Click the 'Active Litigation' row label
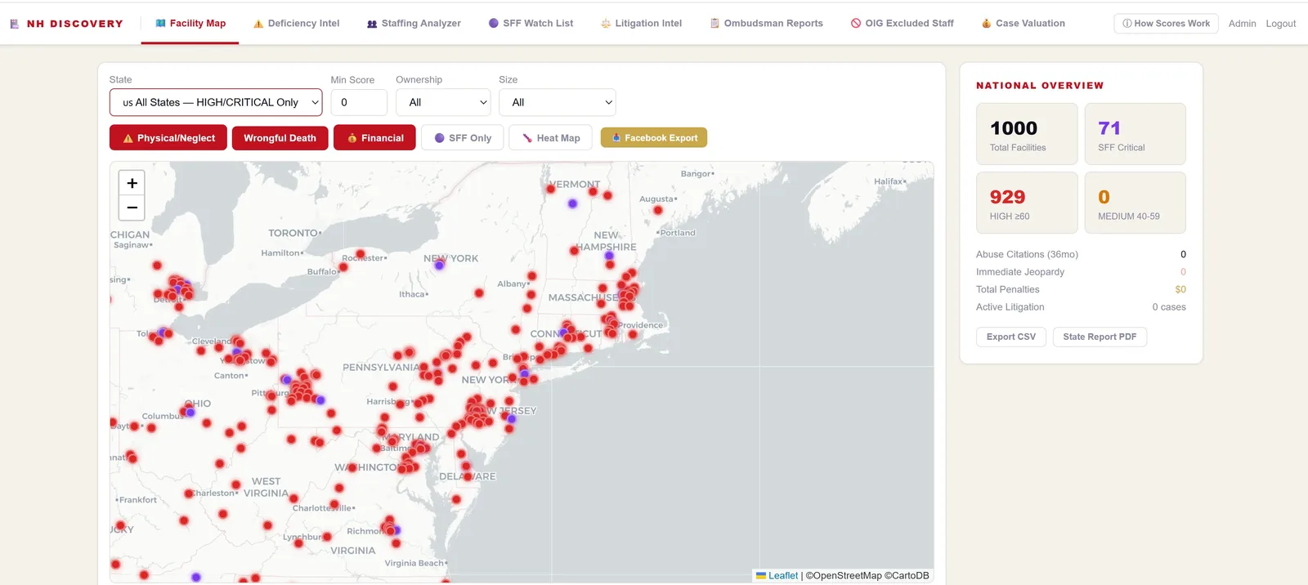Screen dimensions: 1308x585 (1010, 307)
